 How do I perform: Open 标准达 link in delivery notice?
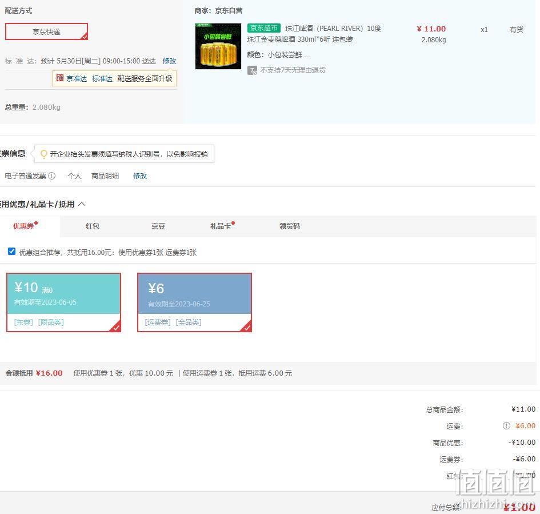[x=102, y=78]
